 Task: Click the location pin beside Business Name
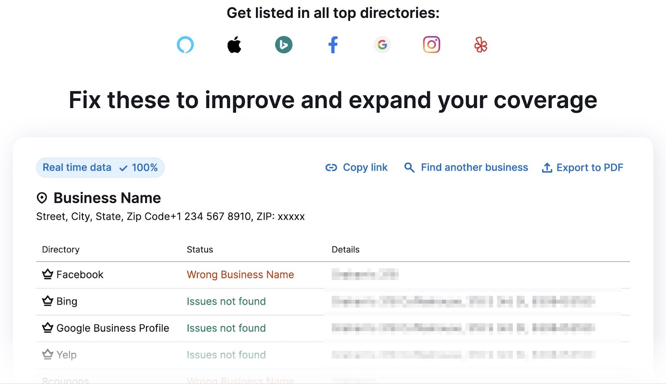click(42, 198)
